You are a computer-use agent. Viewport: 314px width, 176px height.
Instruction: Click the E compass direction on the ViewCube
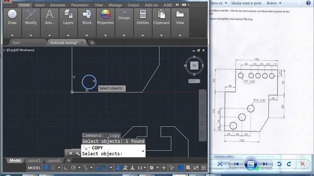(x=203, y=66)
